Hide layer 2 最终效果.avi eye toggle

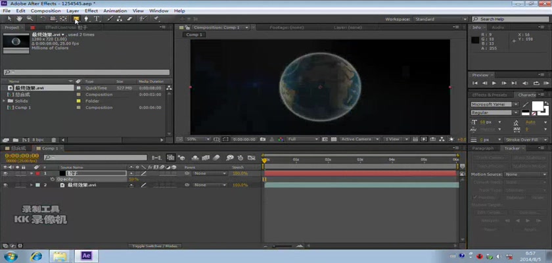5,185
